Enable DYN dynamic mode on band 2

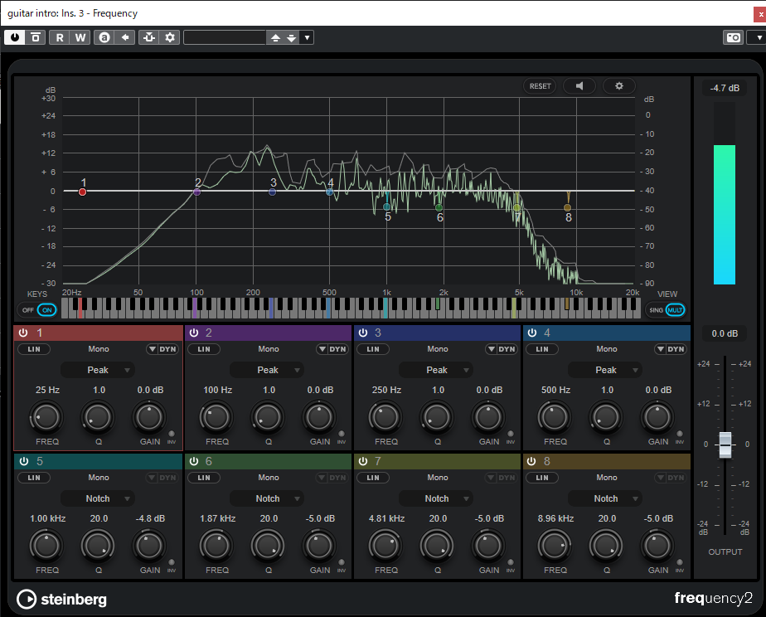(332, 349)
